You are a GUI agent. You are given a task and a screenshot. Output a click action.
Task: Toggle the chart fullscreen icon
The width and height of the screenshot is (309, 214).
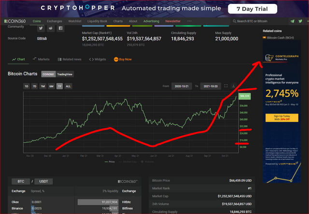(226, 86)
